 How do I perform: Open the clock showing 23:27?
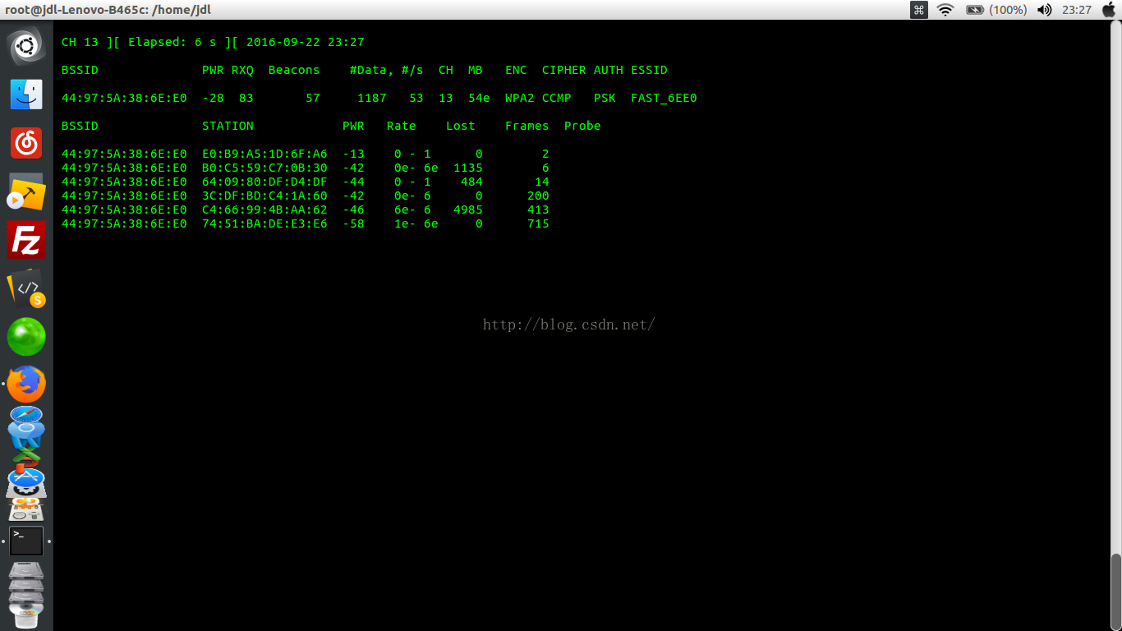(x=1076, y=10)
